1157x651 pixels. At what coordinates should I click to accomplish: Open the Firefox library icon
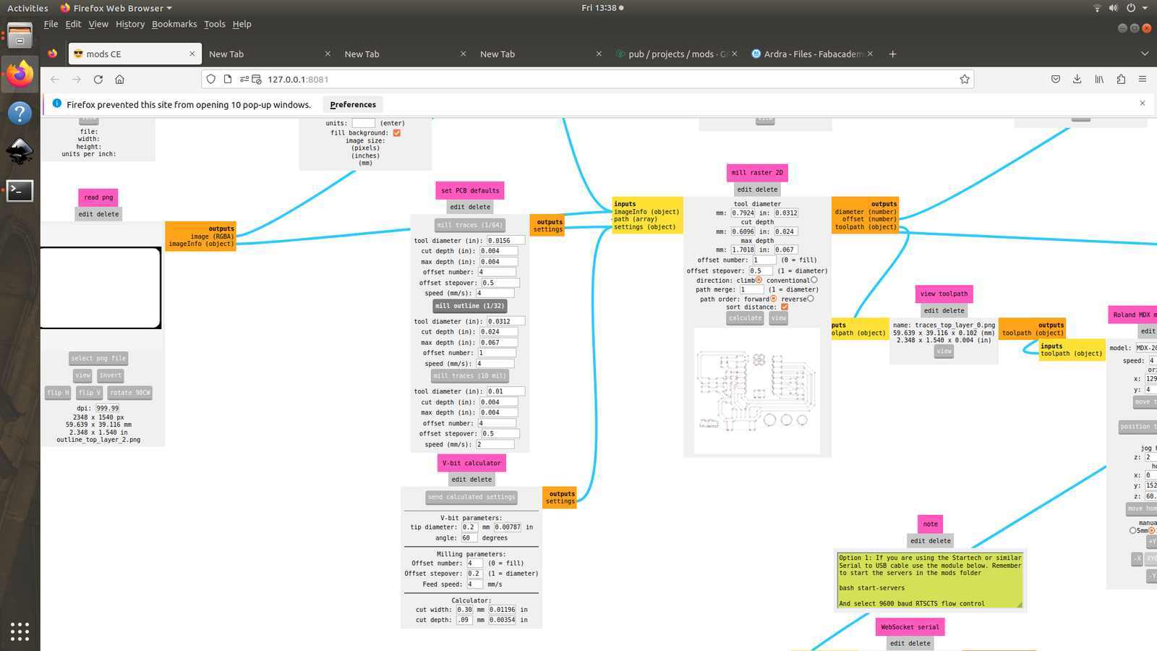pos(1100,79)
